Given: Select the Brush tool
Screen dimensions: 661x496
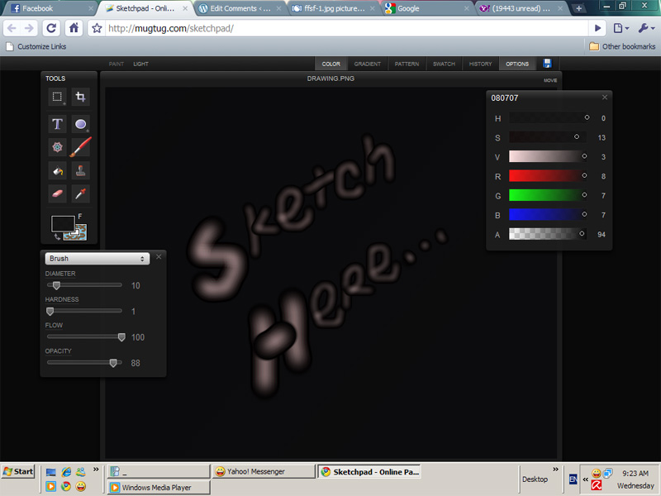Looking at the screenshot, I should 79,147.
